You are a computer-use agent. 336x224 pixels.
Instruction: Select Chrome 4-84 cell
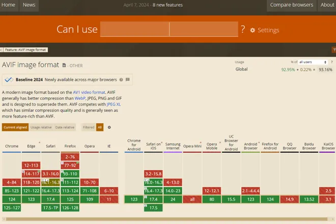(x=12, y=182)
